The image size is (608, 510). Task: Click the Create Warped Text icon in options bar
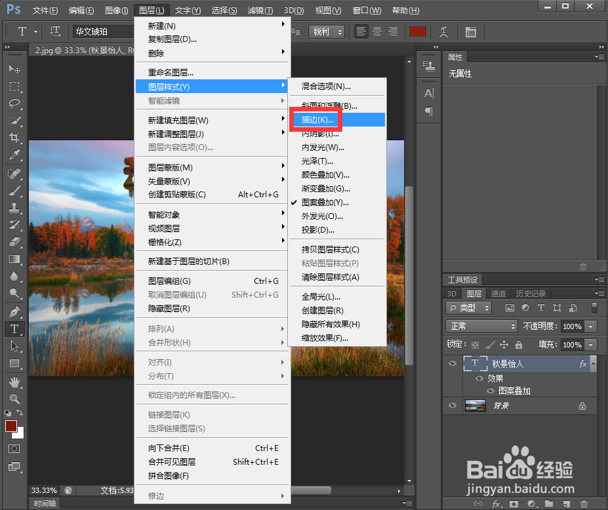[x=443, y=31]
